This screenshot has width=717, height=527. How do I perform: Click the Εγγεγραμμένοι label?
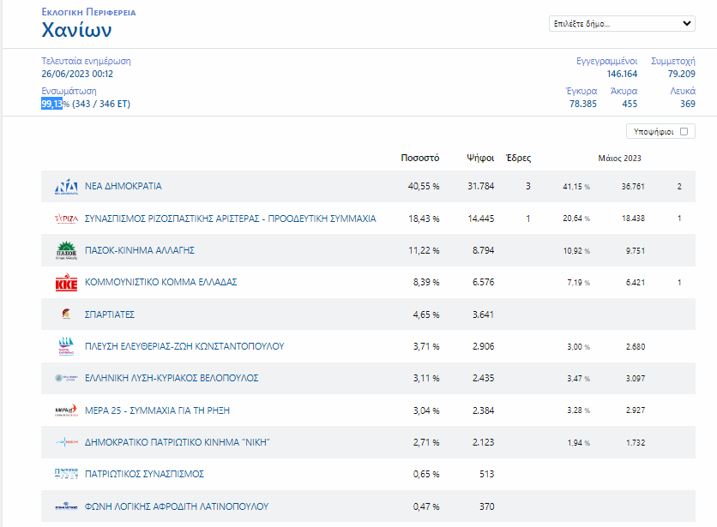click(x=607, y=61)
